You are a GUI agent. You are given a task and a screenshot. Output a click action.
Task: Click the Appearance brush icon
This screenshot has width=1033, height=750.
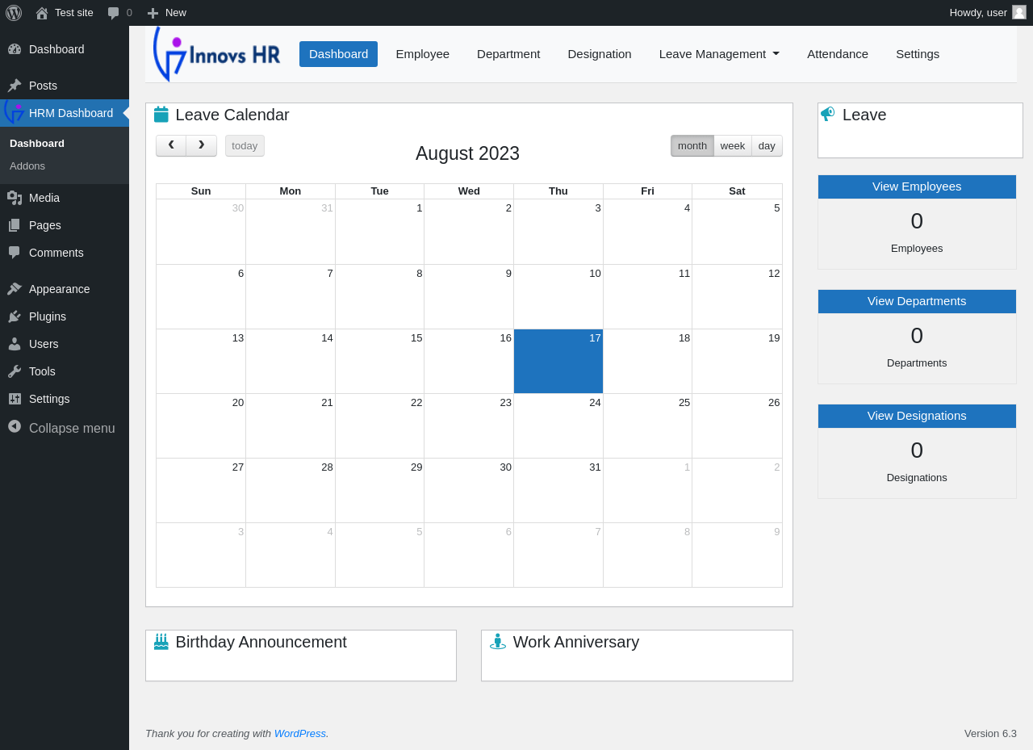15,289
